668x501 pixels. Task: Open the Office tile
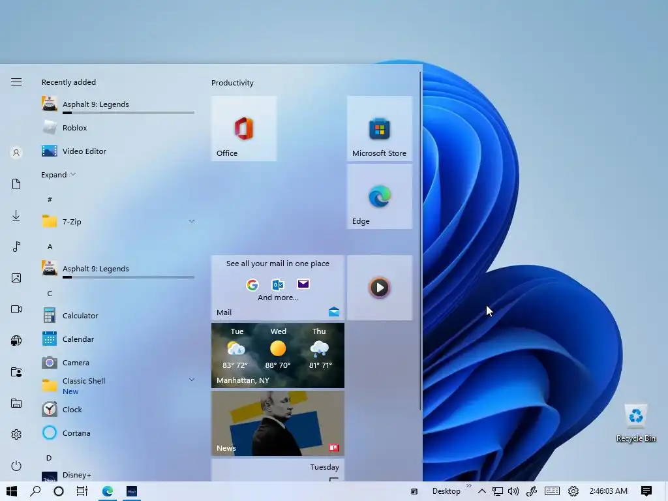(x=244, y=129)
